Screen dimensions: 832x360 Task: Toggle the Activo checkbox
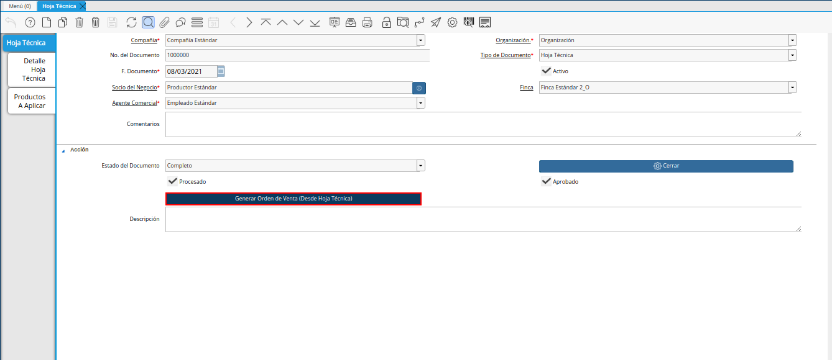547,71
